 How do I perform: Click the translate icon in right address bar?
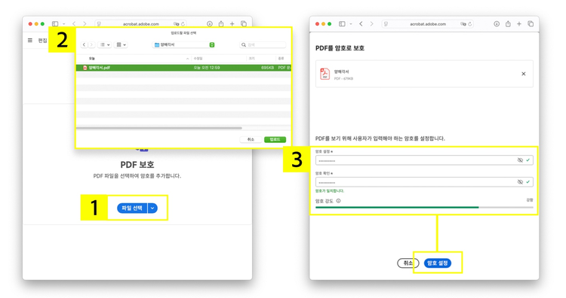click(463, 24)
